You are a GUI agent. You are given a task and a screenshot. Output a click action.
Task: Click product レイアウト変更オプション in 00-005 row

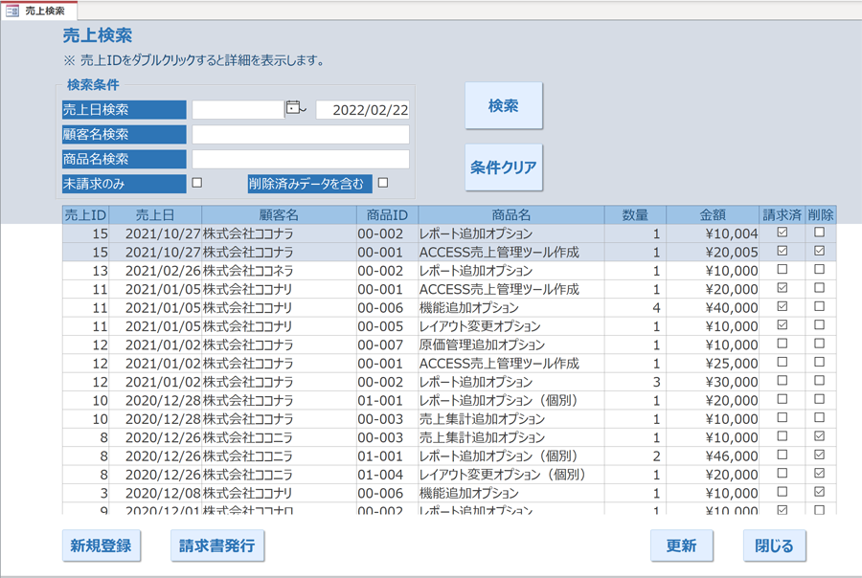coord(511,326)
